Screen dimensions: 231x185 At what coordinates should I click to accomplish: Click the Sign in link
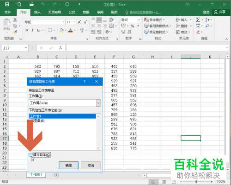click(x=206, y=12)
